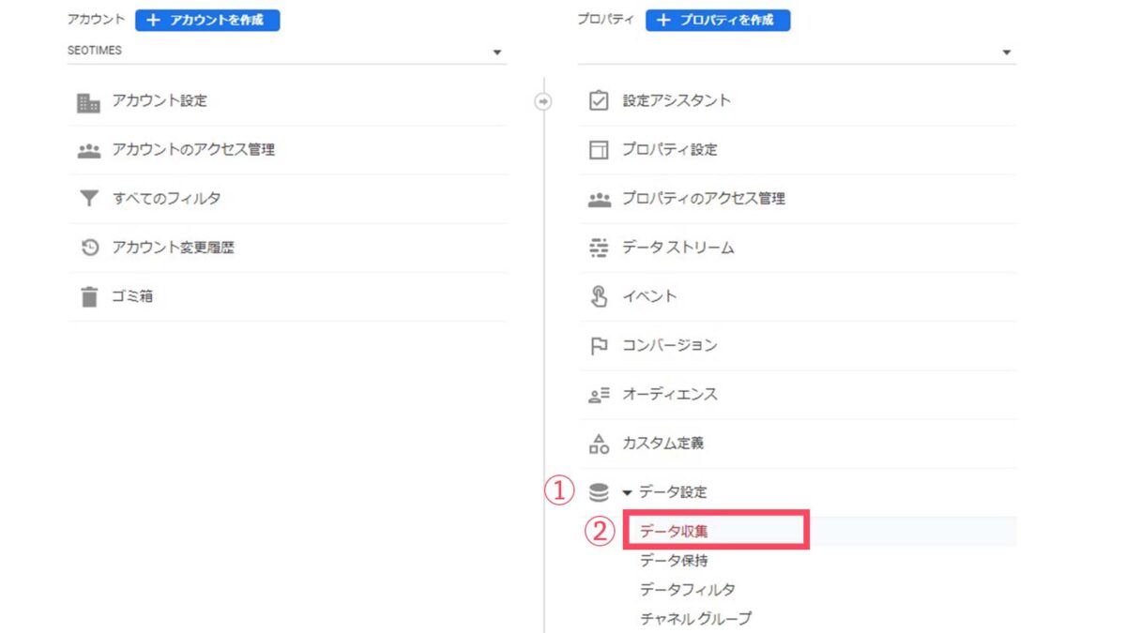Click the データ設定 label

click(673, 492)
